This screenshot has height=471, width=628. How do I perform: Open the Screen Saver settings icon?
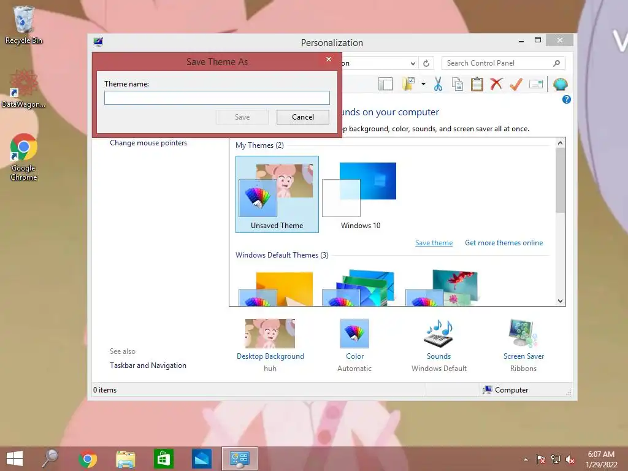tap(523, 334)
